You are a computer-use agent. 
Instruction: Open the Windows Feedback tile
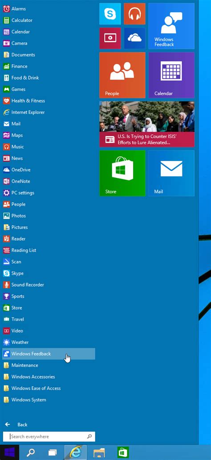(171, 26)
